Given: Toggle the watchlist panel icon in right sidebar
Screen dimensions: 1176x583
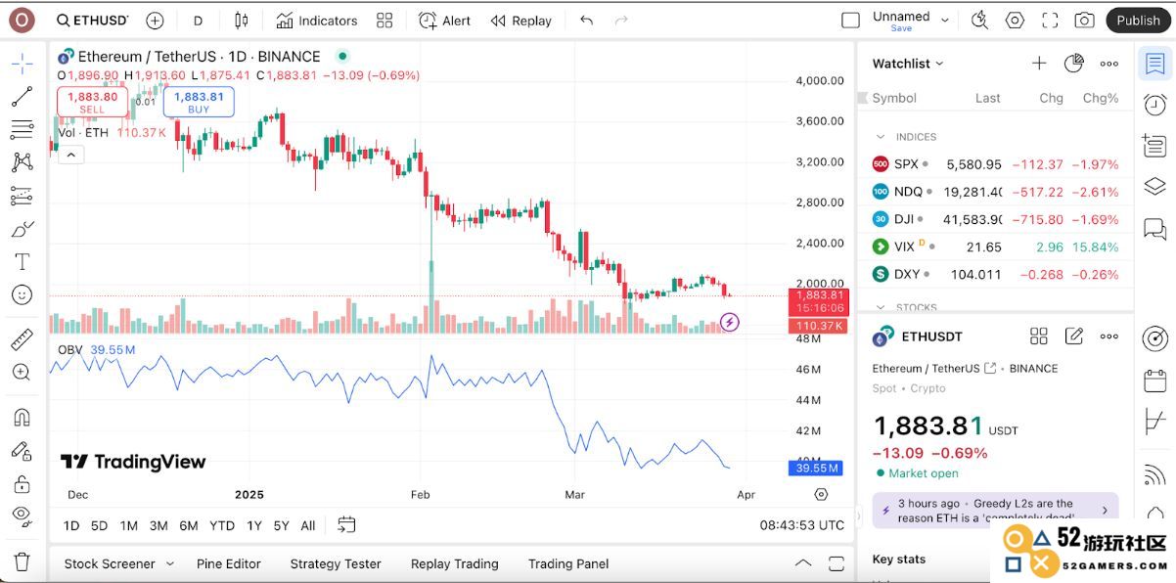Looking at the screenshot, I should tap(1155, 64).
